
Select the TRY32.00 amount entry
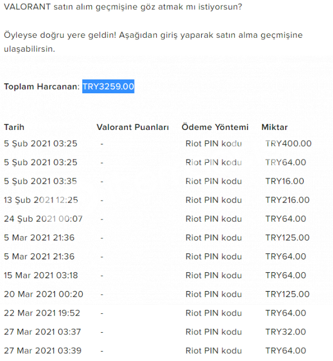point(286,332)
